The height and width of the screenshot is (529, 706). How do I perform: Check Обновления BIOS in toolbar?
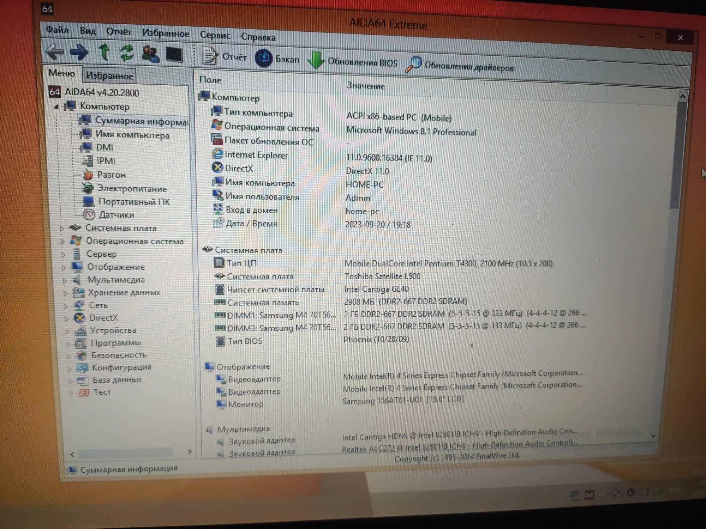tap(353, 61)
